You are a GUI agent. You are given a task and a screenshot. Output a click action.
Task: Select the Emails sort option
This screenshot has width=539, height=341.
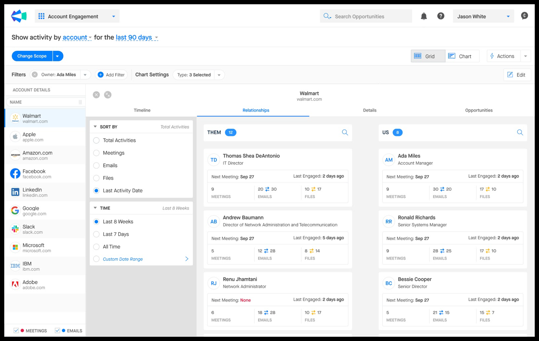96,165
